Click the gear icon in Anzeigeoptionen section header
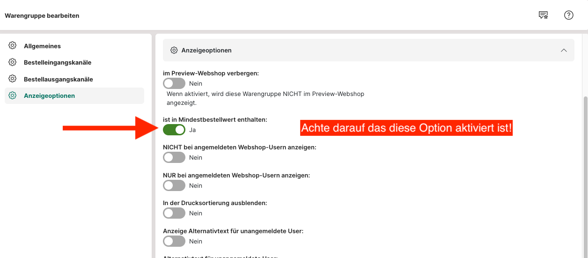Viewport: 588px width, 258px height. [x=174, y=50]
